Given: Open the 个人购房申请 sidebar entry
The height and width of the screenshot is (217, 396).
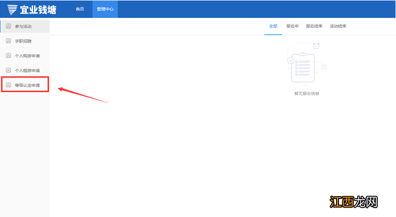Looking at the screenshot, I should click(27, 56).
